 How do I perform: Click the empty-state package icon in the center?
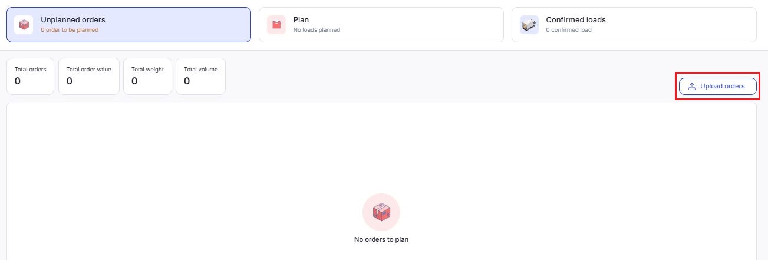pos(381,212)
